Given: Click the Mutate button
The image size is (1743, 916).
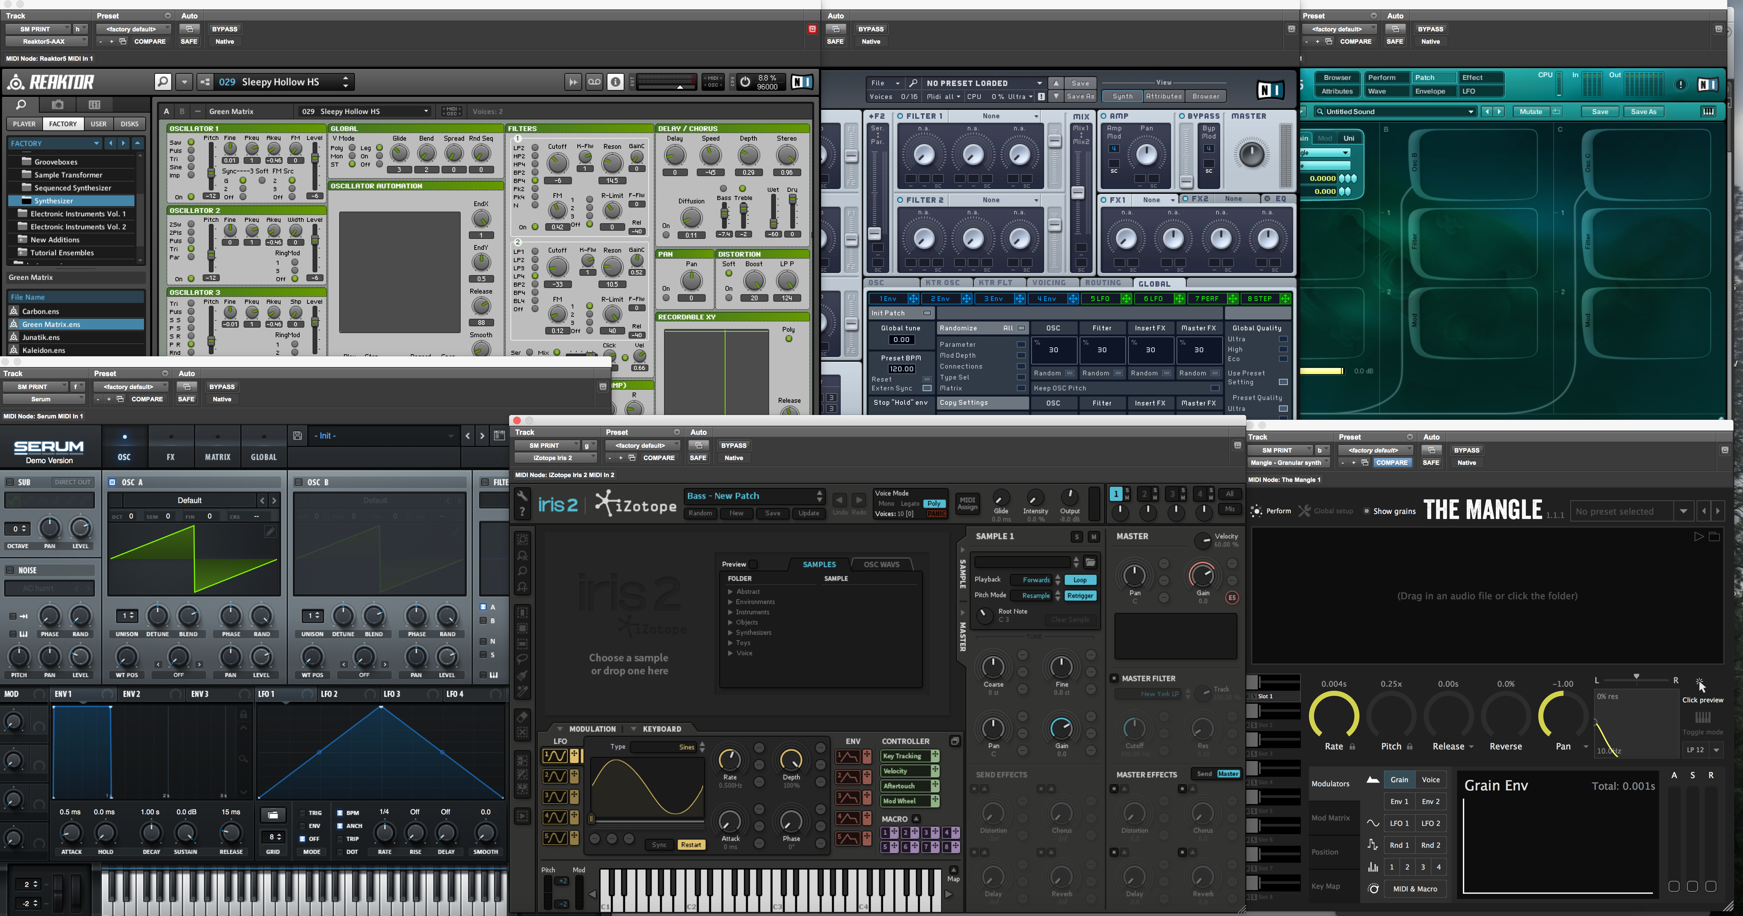Looking at the screenshot, I should point(1530,112).
